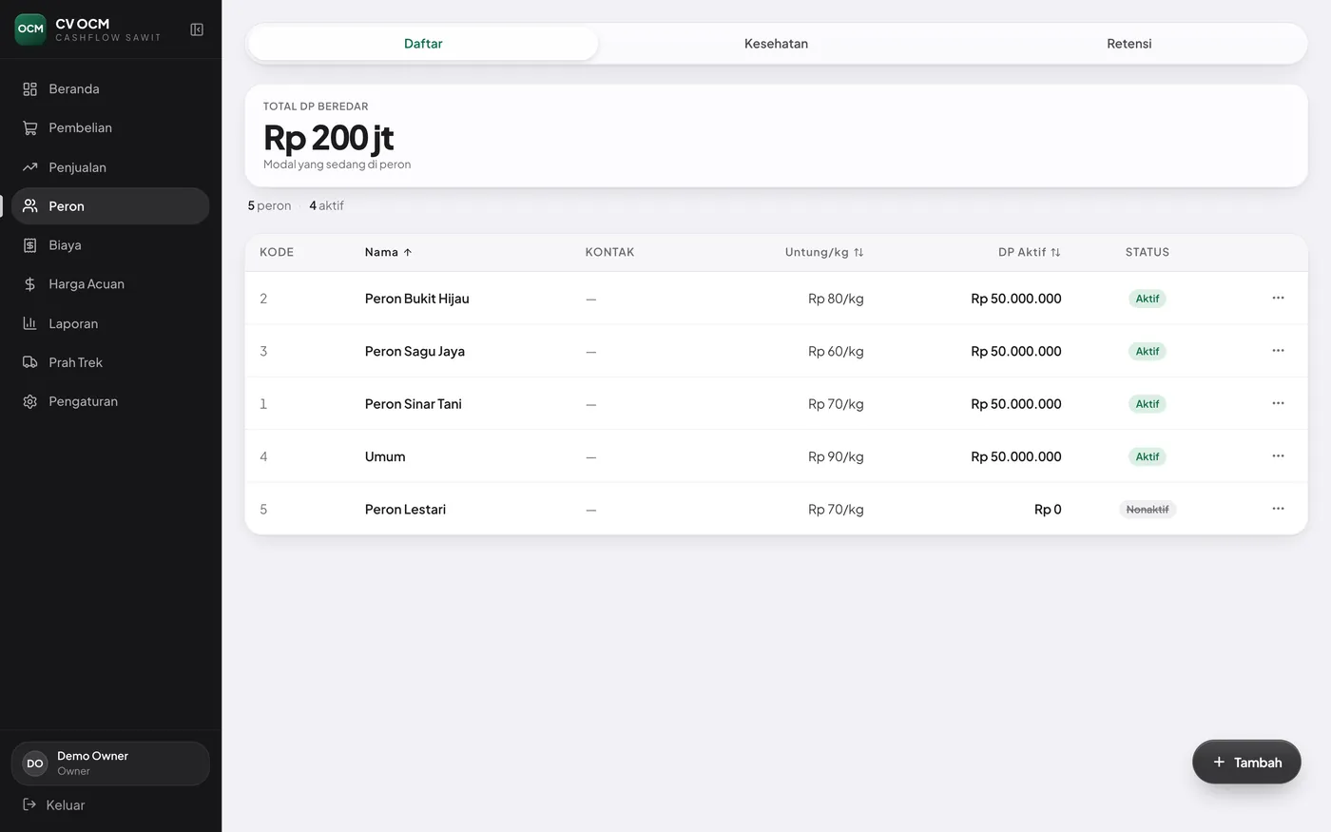Open Harga Acuan dollar icon
This screenshot has height=832, width=1331.
click(29, 284)
